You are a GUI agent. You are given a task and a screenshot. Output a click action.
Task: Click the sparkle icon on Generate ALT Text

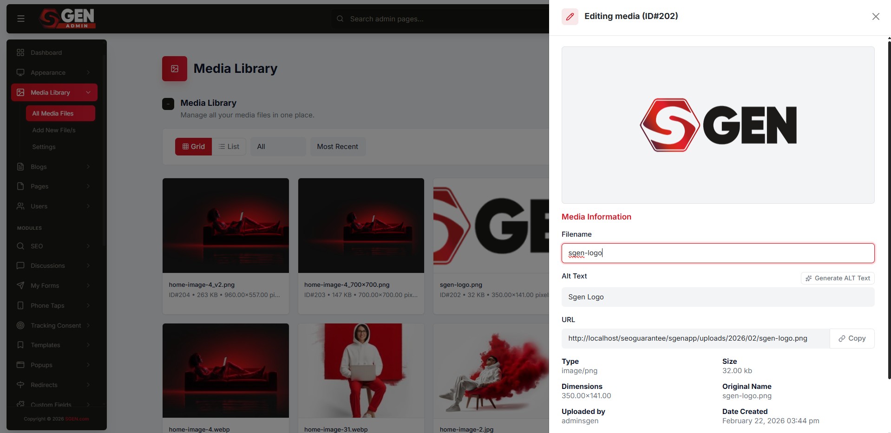809,278
